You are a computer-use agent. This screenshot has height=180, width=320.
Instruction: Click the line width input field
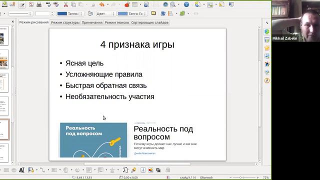coord(43,13)
